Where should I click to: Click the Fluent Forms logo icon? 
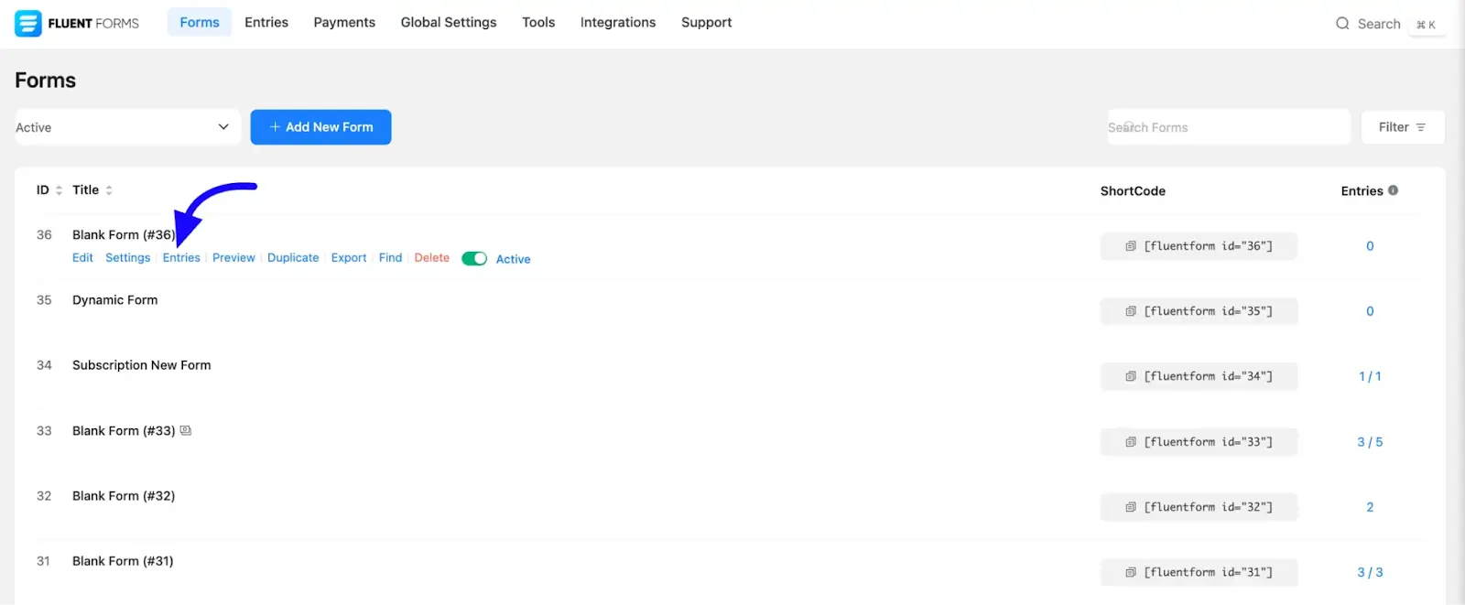(28, 23)
